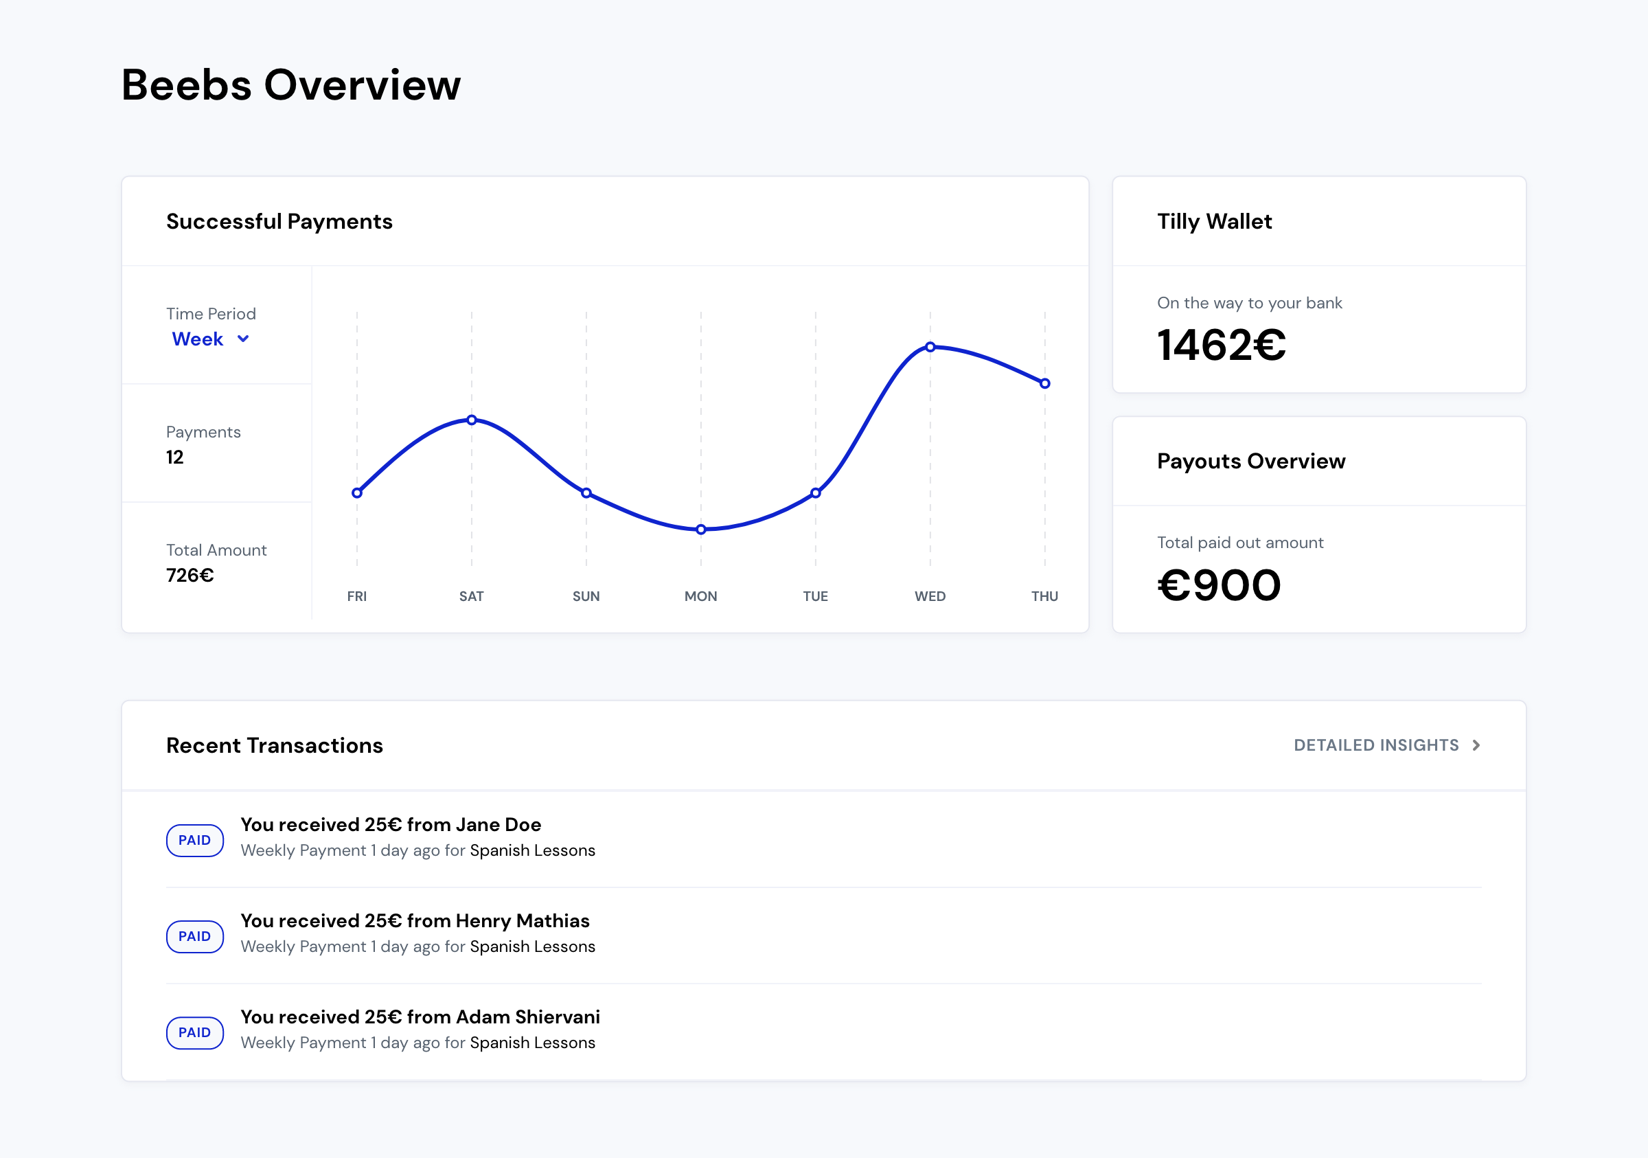Open Henry Mathias transaction title

click(x=415, y=920)
